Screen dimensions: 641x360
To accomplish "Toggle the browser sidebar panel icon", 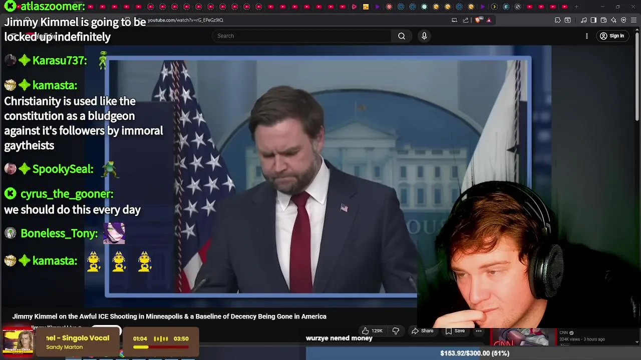I will coord(593,20).
